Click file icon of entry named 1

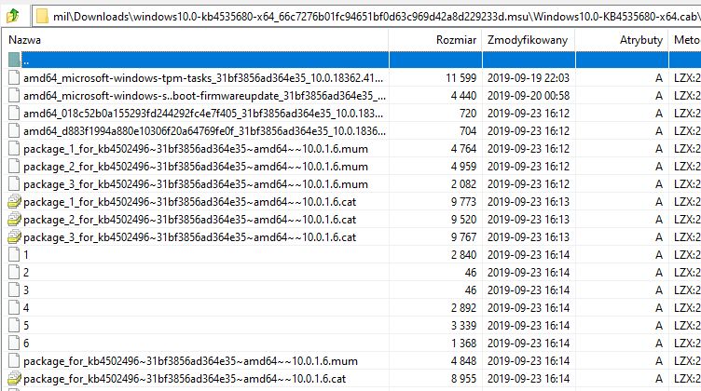tap(14, 255)
